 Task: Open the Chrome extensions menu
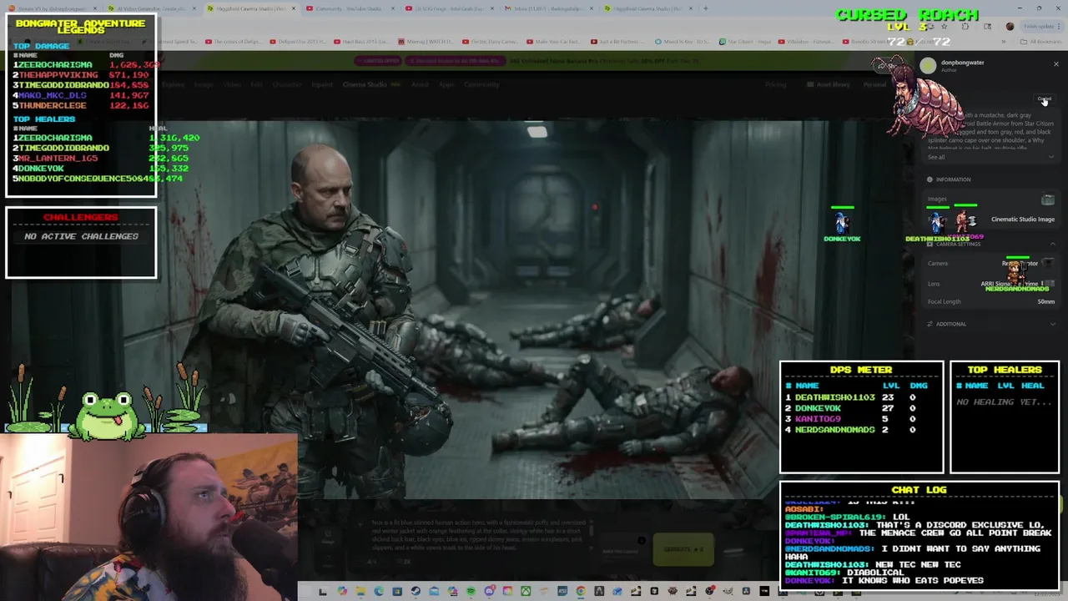965,26
